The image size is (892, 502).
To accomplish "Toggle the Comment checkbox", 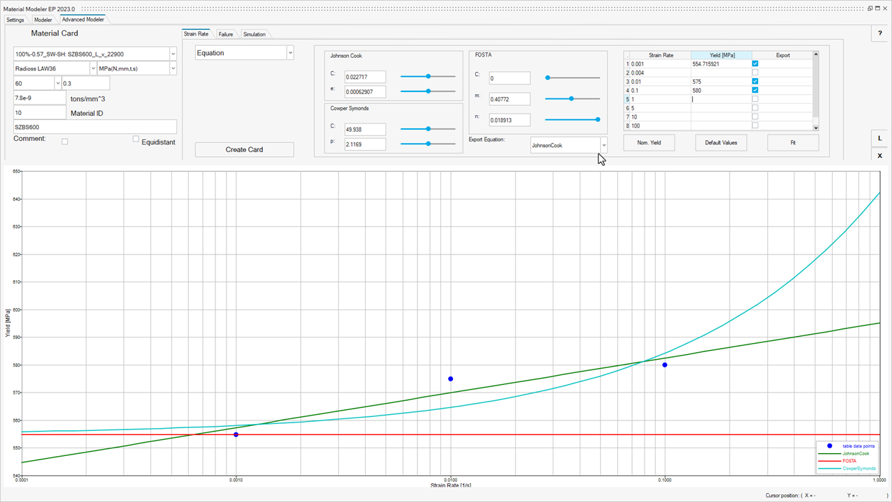I will [x=65, y=142].
